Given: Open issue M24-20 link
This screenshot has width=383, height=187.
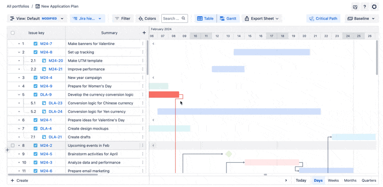Looking at the screenshot, I should click(x=56, y=61).
